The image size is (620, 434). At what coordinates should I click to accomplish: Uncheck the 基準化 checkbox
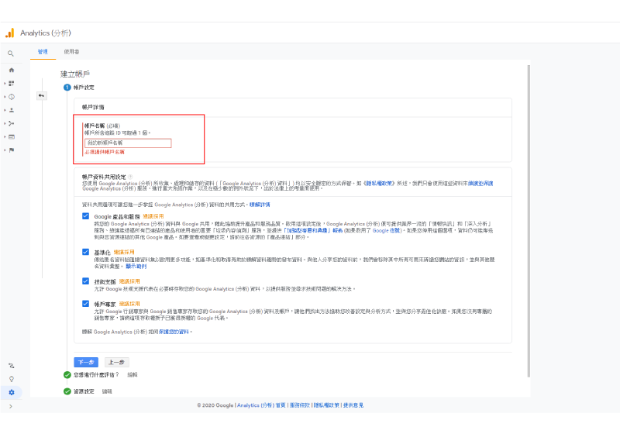[85, 252]
